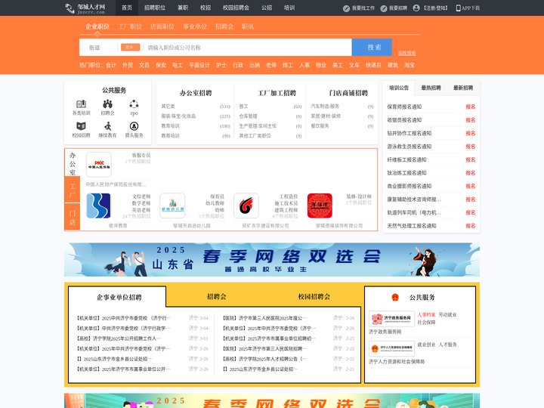This screenshot has height=408, width=544.
Task: Switch to the 企业职位 search tab
Action: [x=97, y=26]
